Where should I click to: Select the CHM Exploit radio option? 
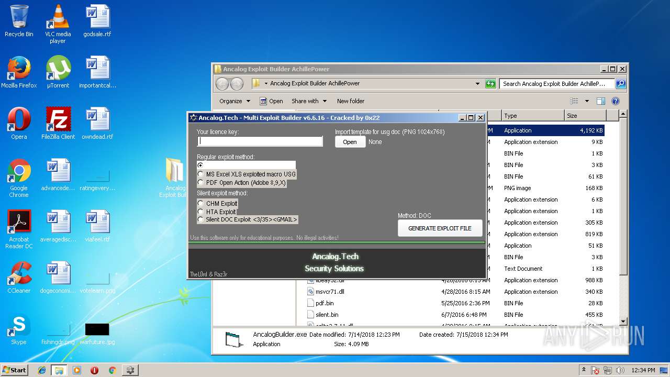click(217, 204)
